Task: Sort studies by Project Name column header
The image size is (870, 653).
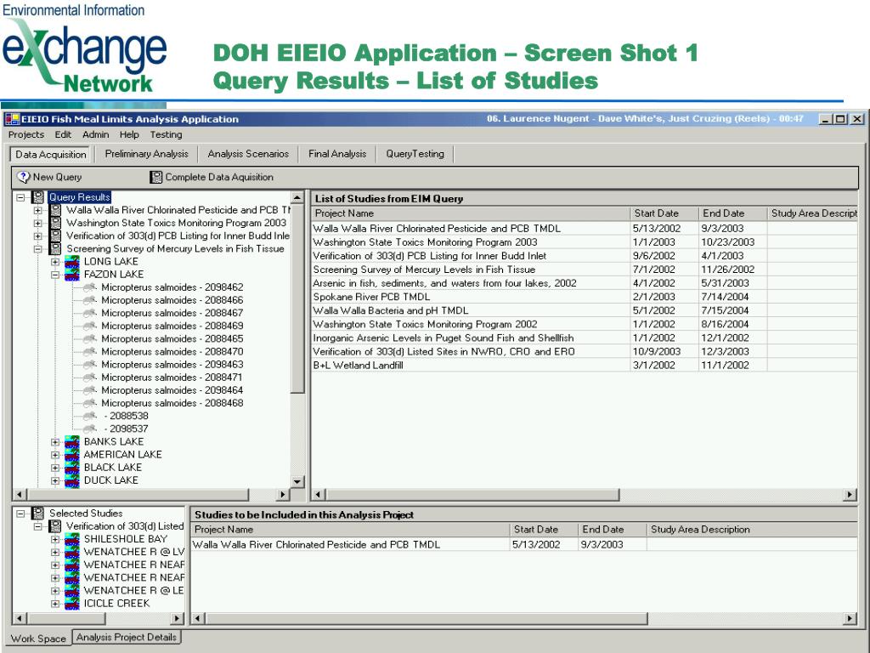Action: (471, 213)
